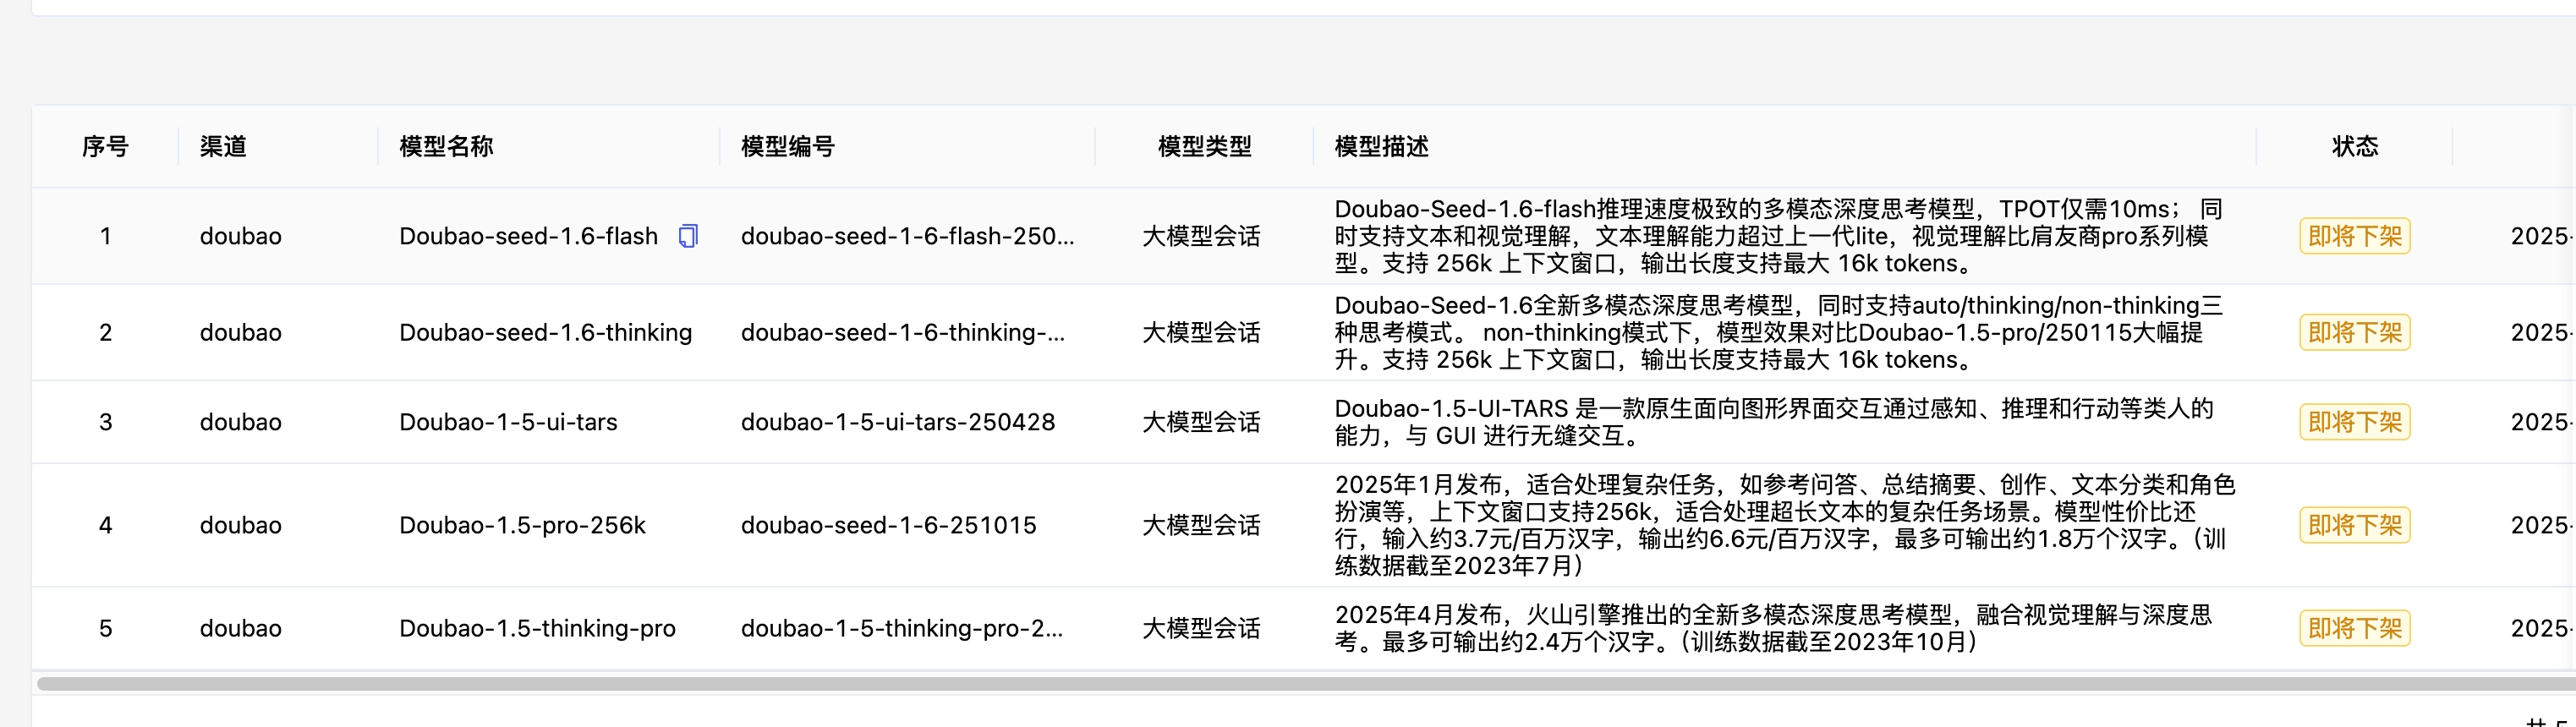This screenshot has height=727, width=2576.
Task: Click model ID doubao-1-5-ui-tars-250428
Action: (x=898, y=422)
